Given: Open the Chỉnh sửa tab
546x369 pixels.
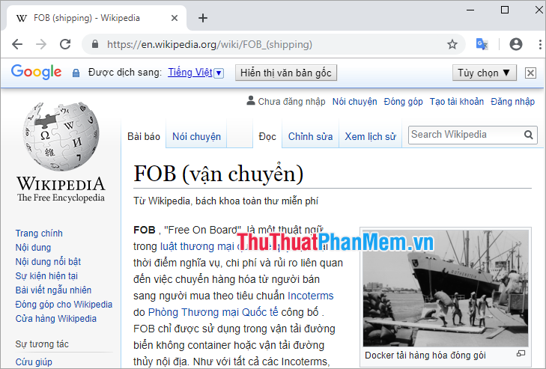Looking at the screenshot, I should coord(310,136).
